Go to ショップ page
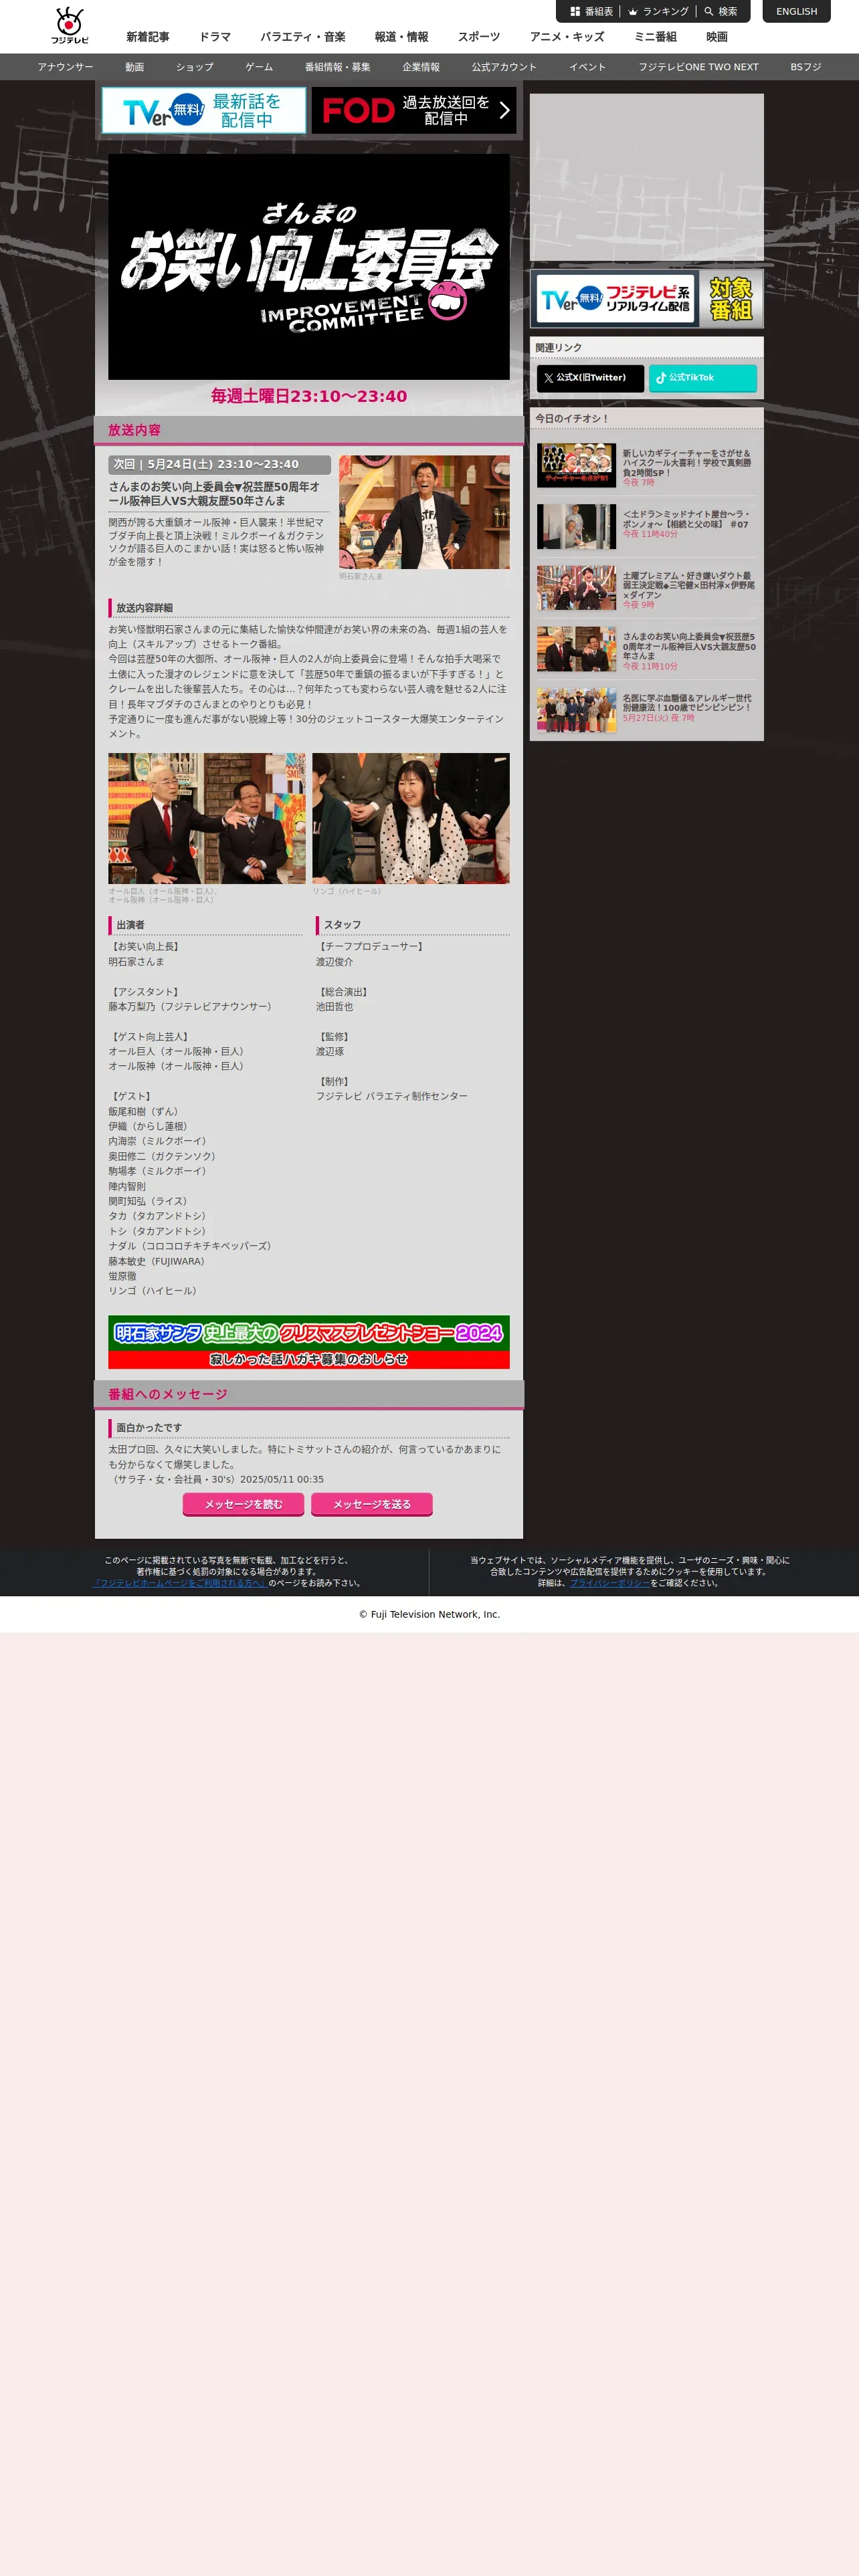The image size is (859, 2576). 195,67
